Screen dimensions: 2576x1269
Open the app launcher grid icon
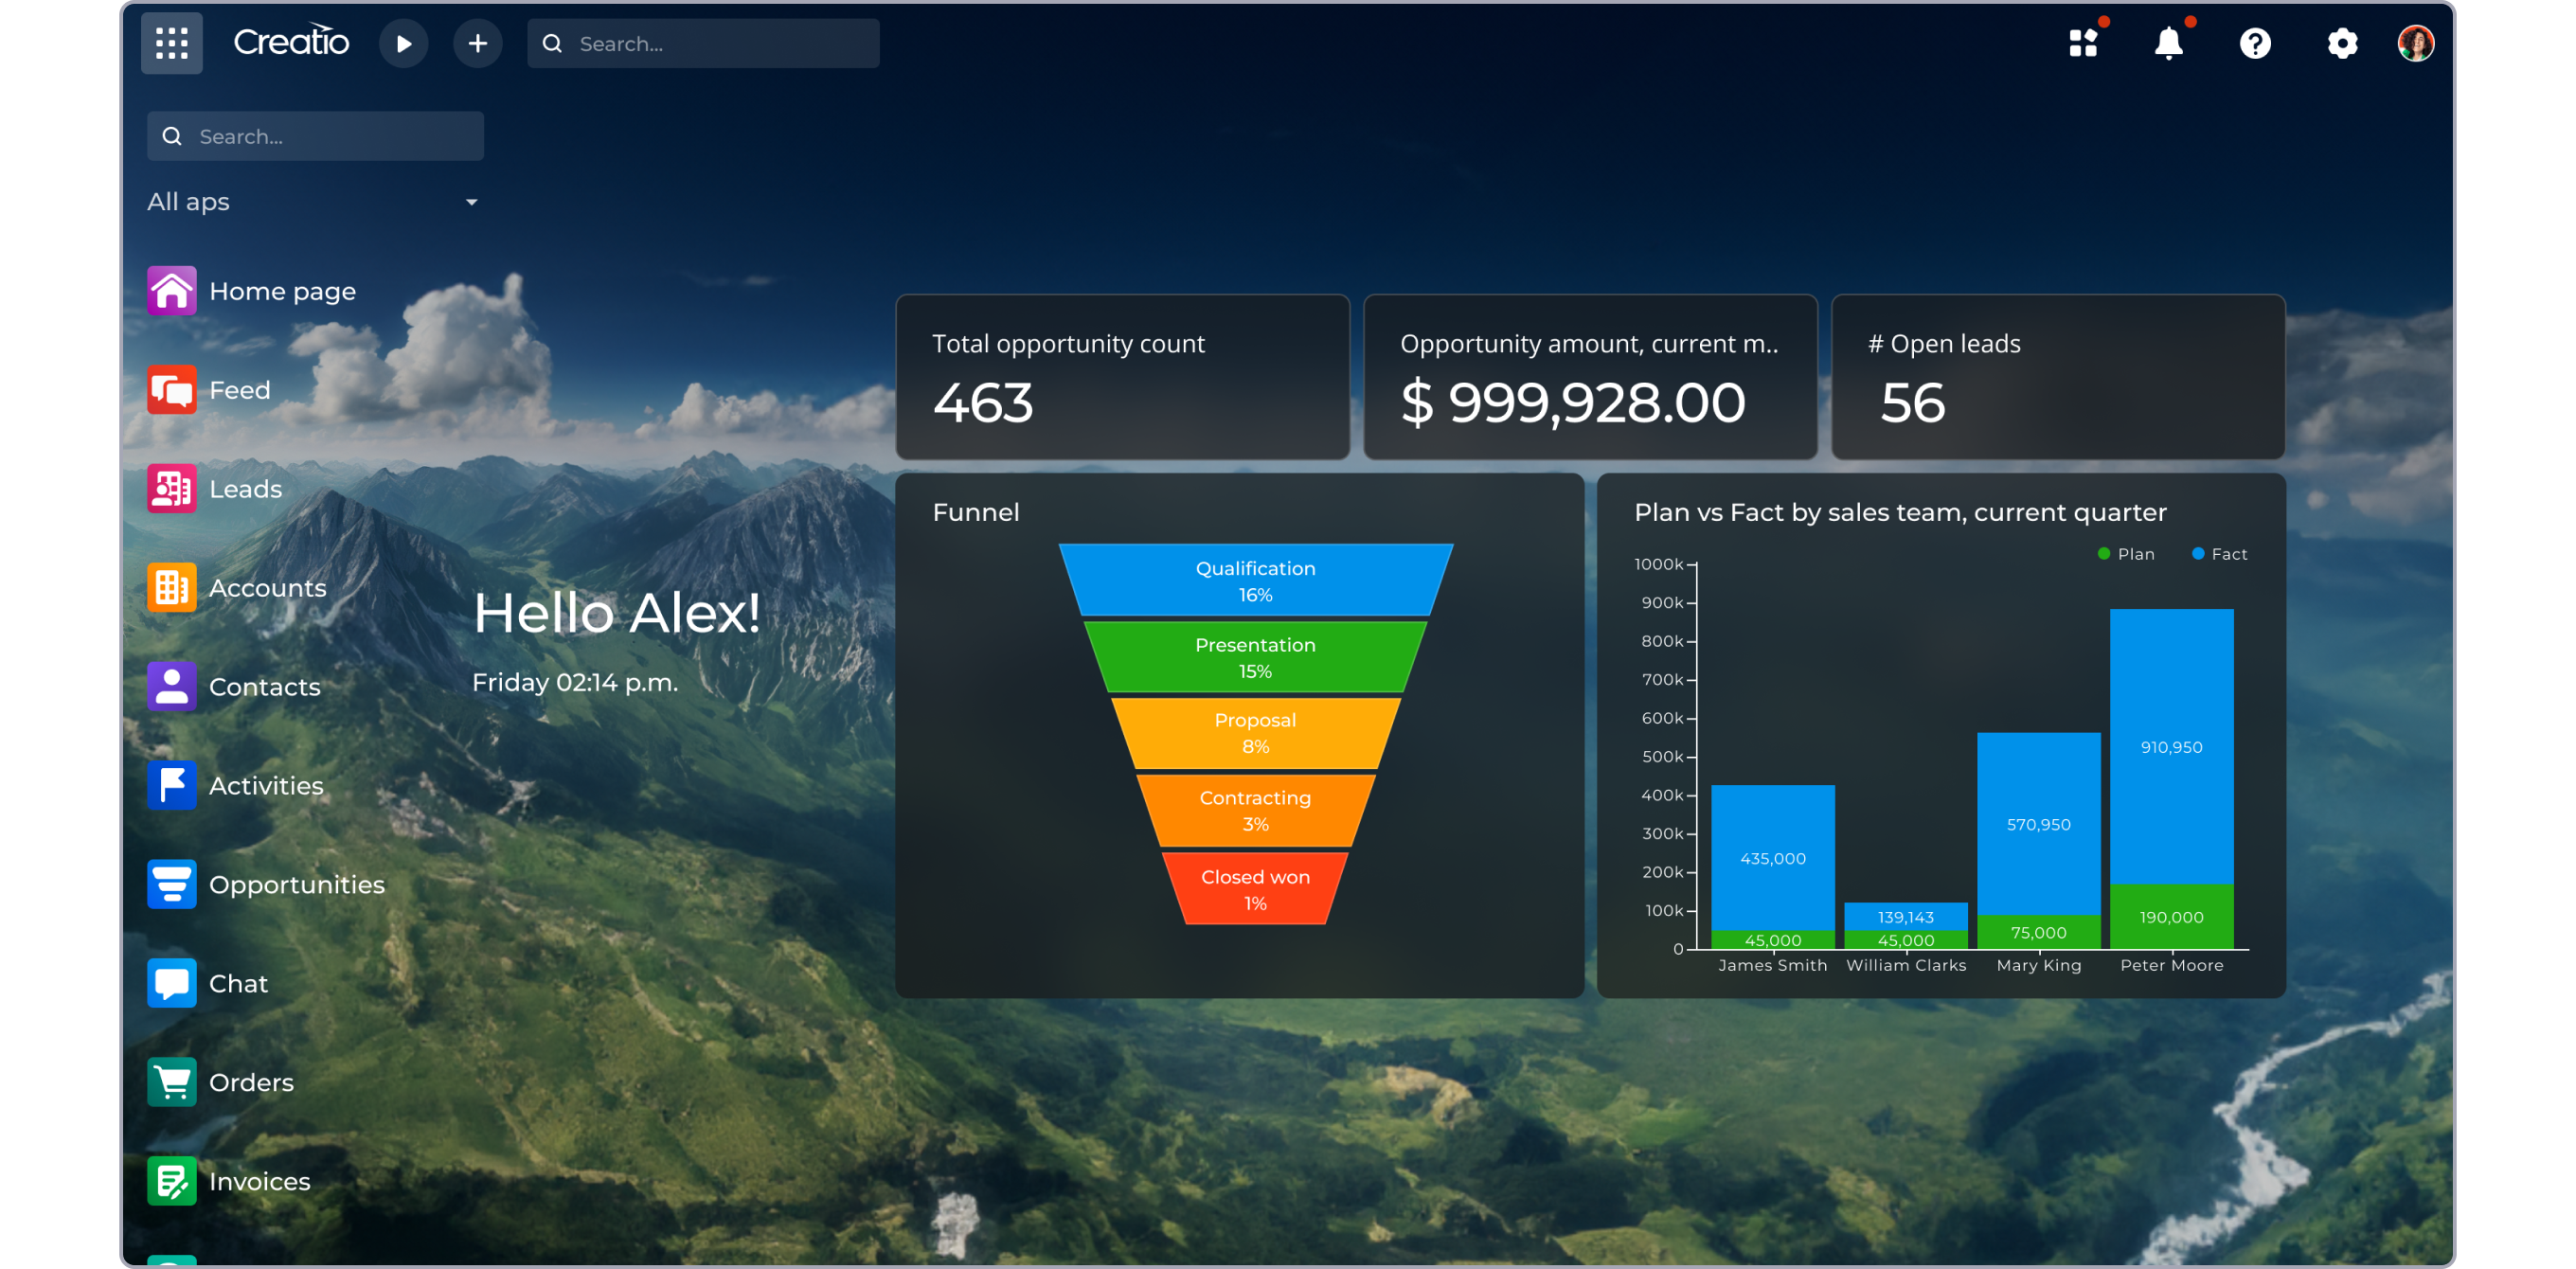click(x=171, y=43)
